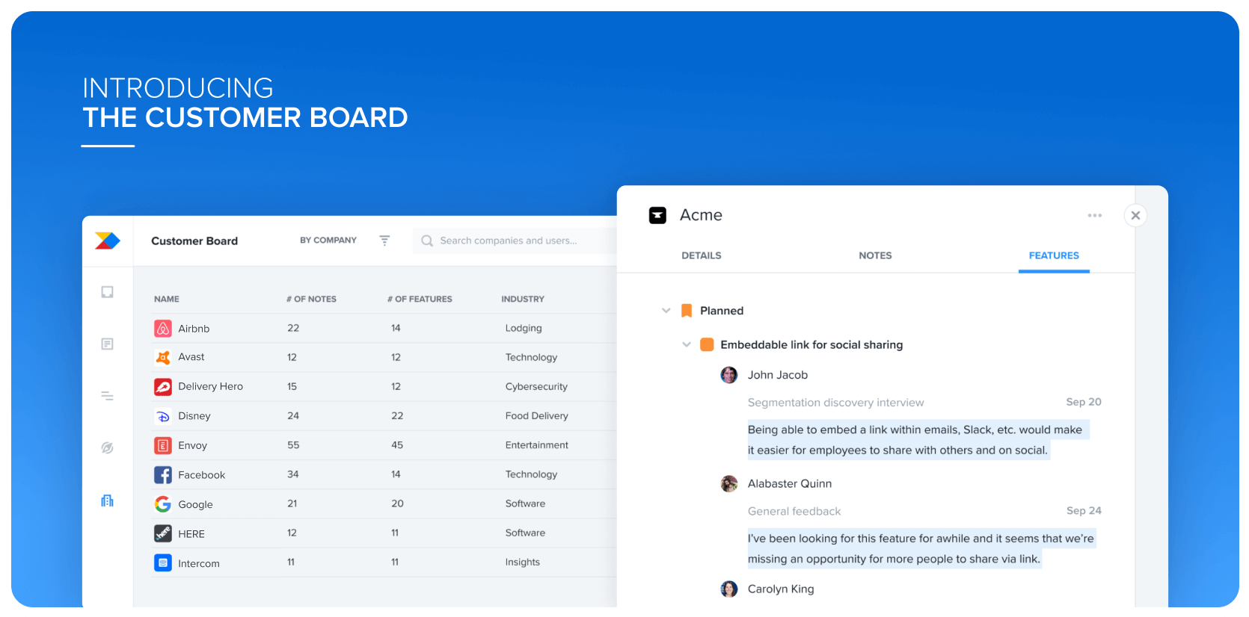Click the Airbnb company logo
This screenshot has height=617, width=1249.
[x=163, y=329]
